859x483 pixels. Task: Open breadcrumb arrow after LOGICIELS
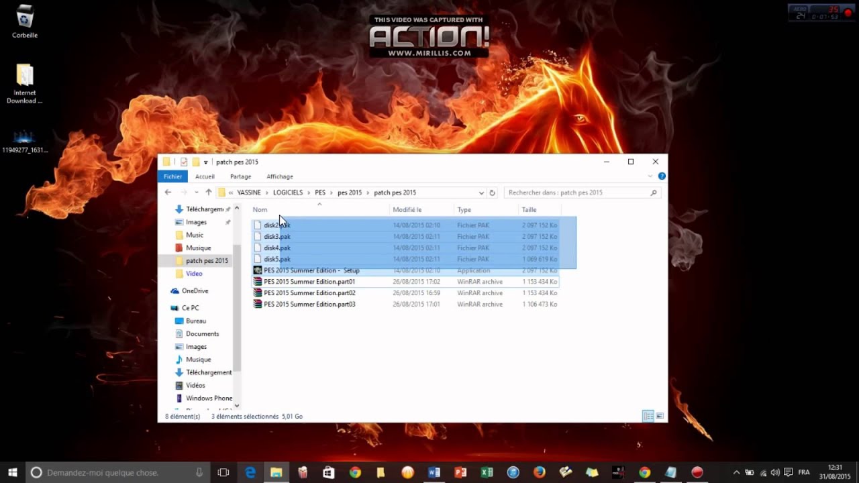pos(309,193)
